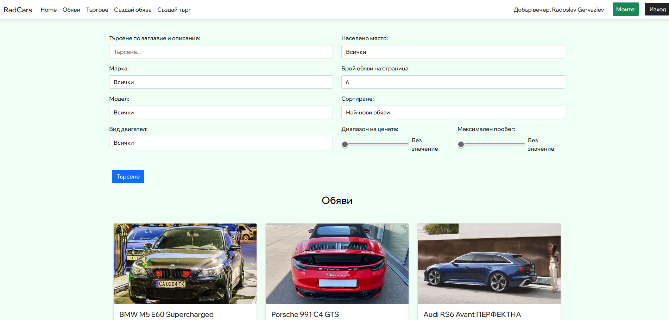Click the Изход logout button
The image size is (669, 320).
click(656, 9)
